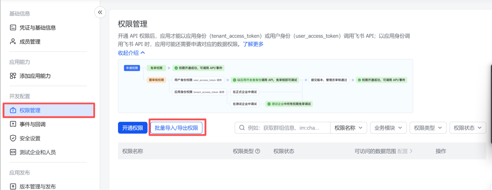The width and height of the screenshot is (492, 190).
Task: Collapse the intro via 收起介绍
Action: coord(131,53)
